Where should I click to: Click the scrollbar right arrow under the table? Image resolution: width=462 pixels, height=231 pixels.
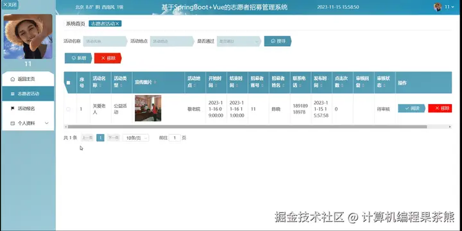(x=450, y=126)
